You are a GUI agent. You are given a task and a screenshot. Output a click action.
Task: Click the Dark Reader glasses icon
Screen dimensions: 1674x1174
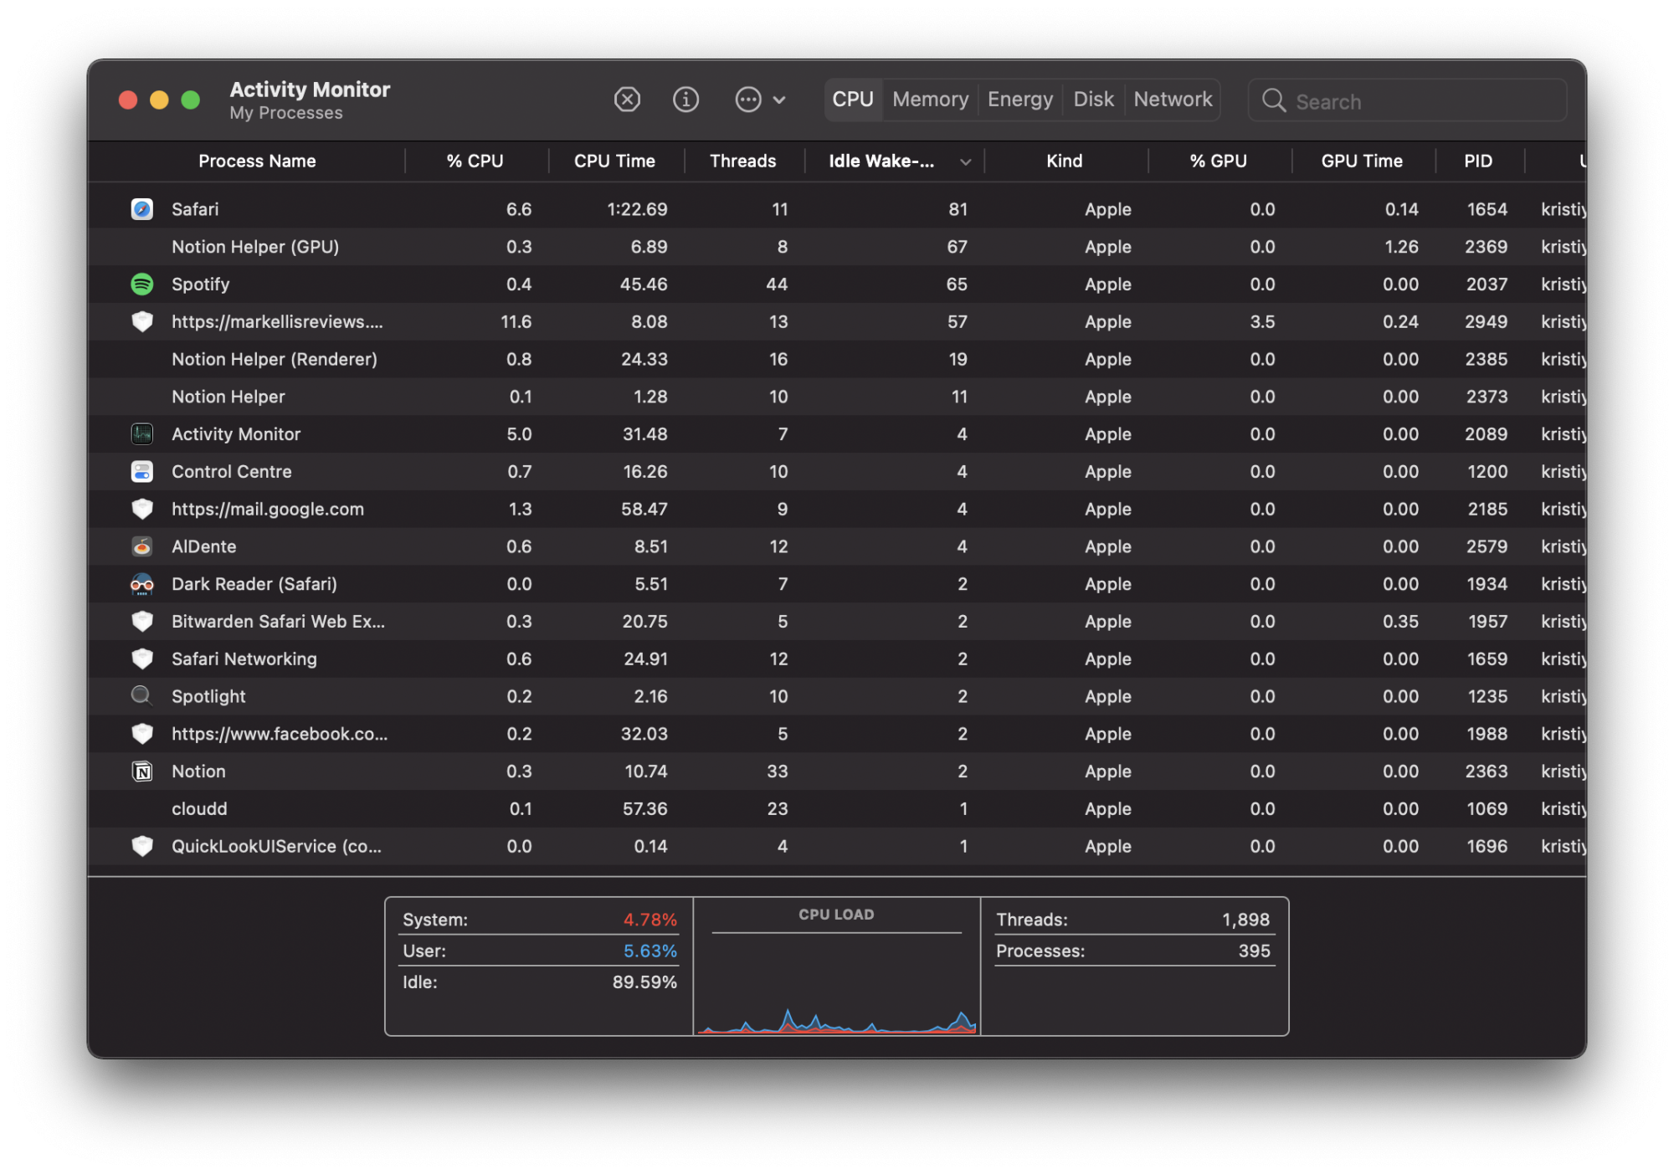(x=142, y=584)
